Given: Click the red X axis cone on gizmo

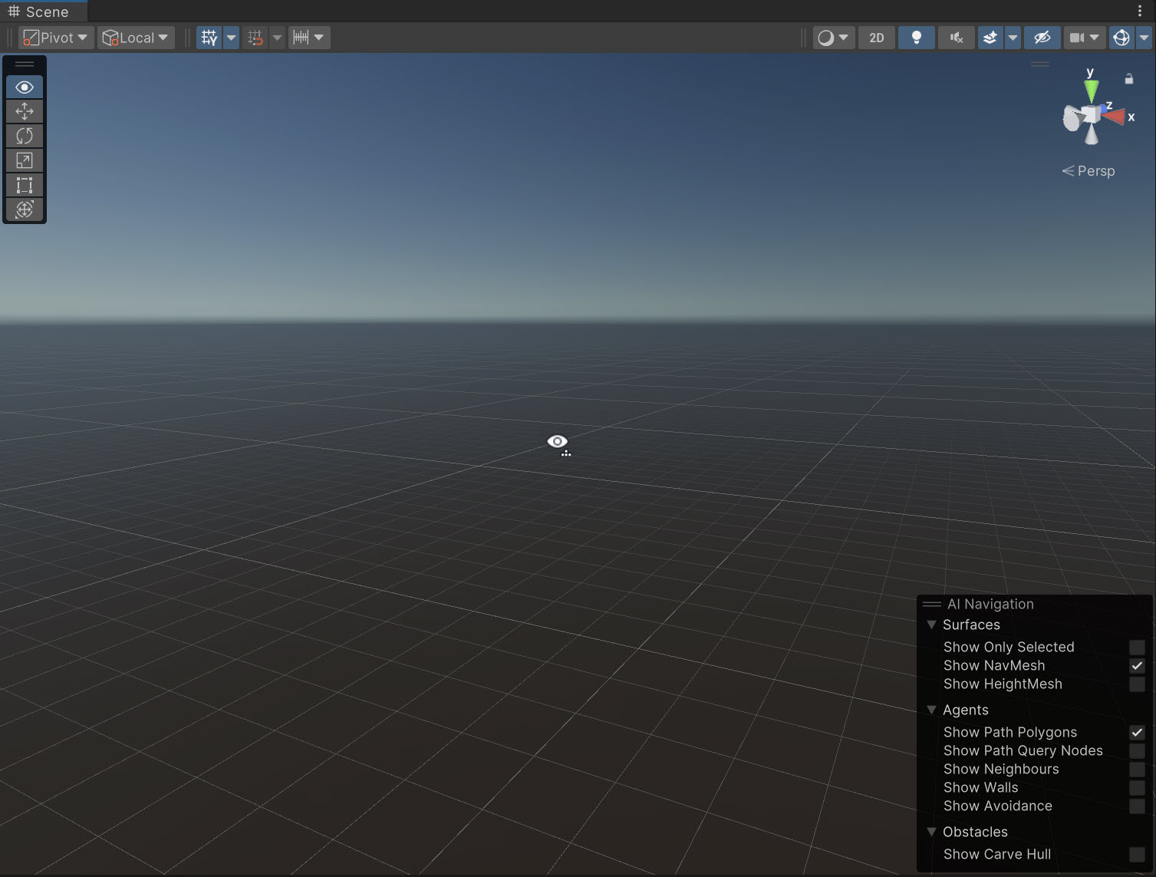Looking at the screenshot, I should 1114,117.
